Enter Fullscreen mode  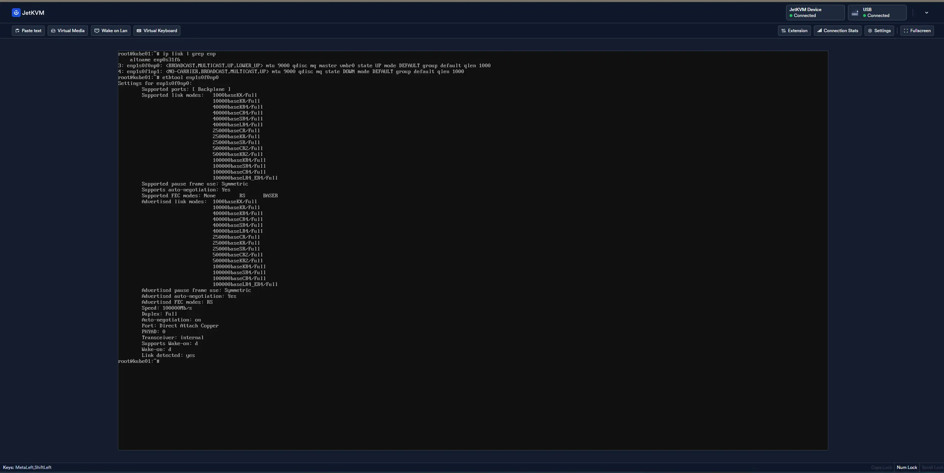click(917, 31)
